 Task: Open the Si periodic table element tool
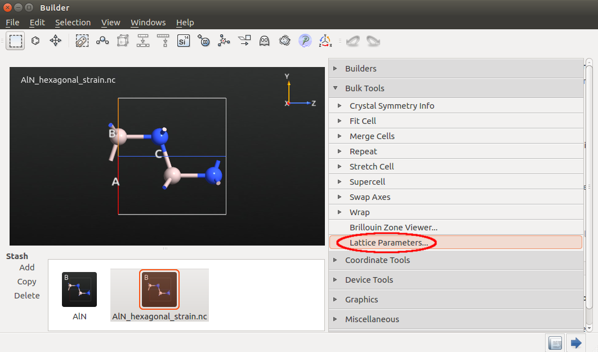click(x=184, y=41)
